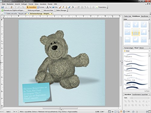151x113 pixels.
Task: Click the magnifier zoom icon in status bar
Action: coord(118,111)
